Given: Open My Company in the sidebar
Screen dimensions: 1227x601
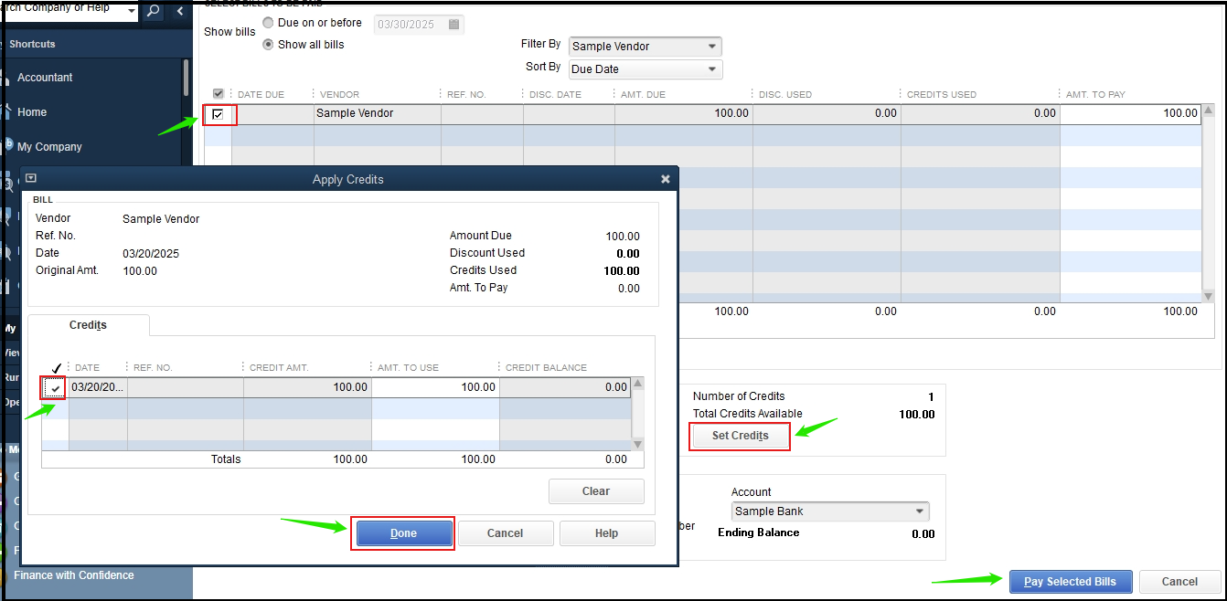Looking at the screenshot, I should pos(49,147).
